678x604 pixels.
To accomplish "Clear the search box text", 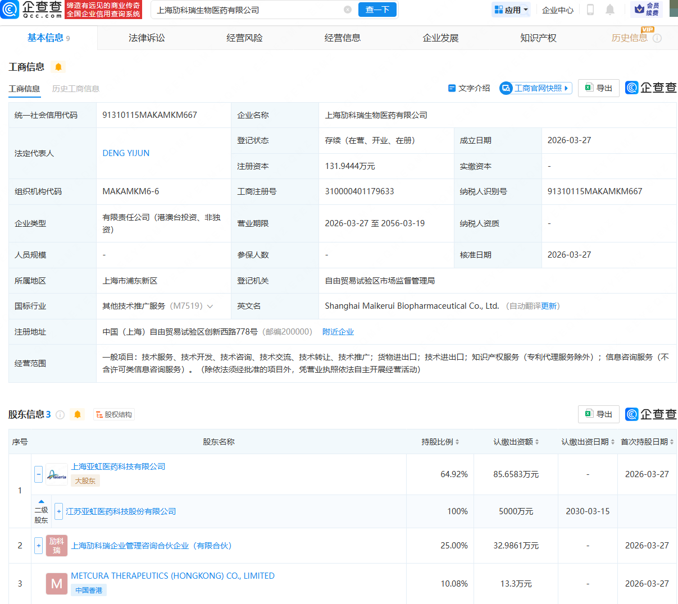I will pos(347,10).
